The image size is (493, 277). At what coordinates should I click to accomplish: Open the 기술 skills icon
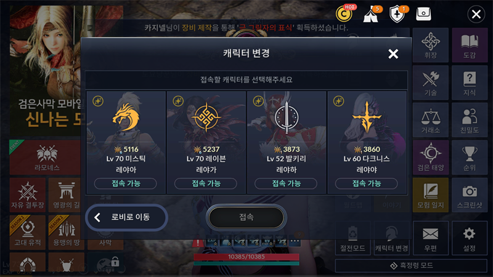click(430, 82)
